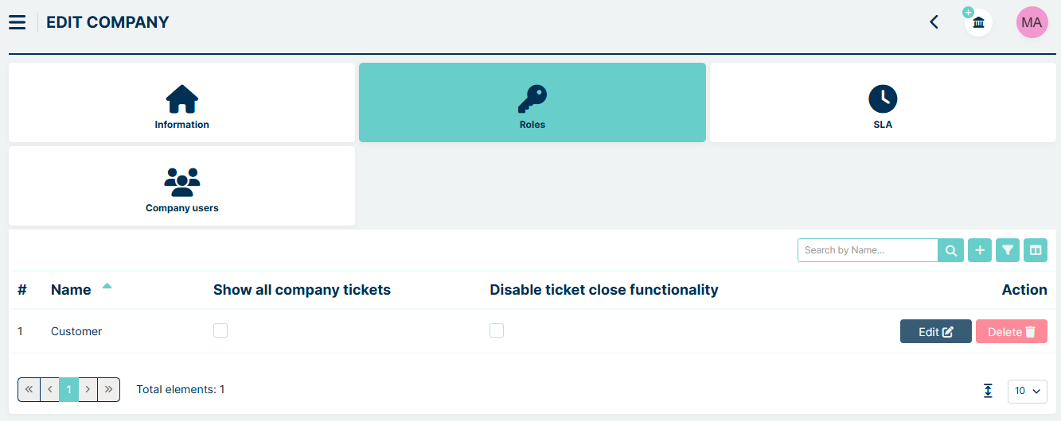The image size is (1061, 421).
Task: Focus the Search by Name field
Action: pos(868,250)
